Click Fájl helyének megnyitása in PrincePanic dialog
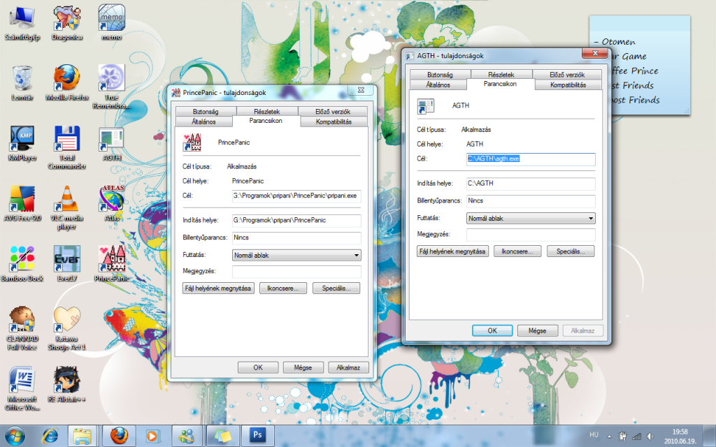 coord(218,288)
